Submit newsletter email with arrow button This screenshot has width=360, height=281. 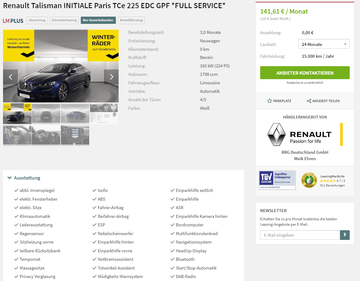point(345,235)
